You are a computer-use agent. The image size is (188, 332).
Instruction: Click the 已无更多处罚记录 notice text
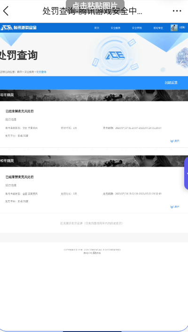click(x=92, y=223)
